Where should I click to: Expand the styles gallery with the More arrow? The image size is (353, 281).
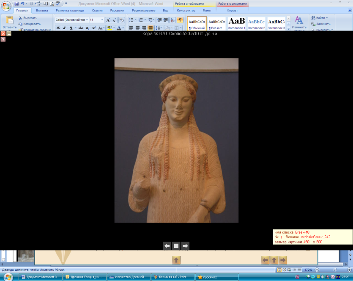point(288,28)
